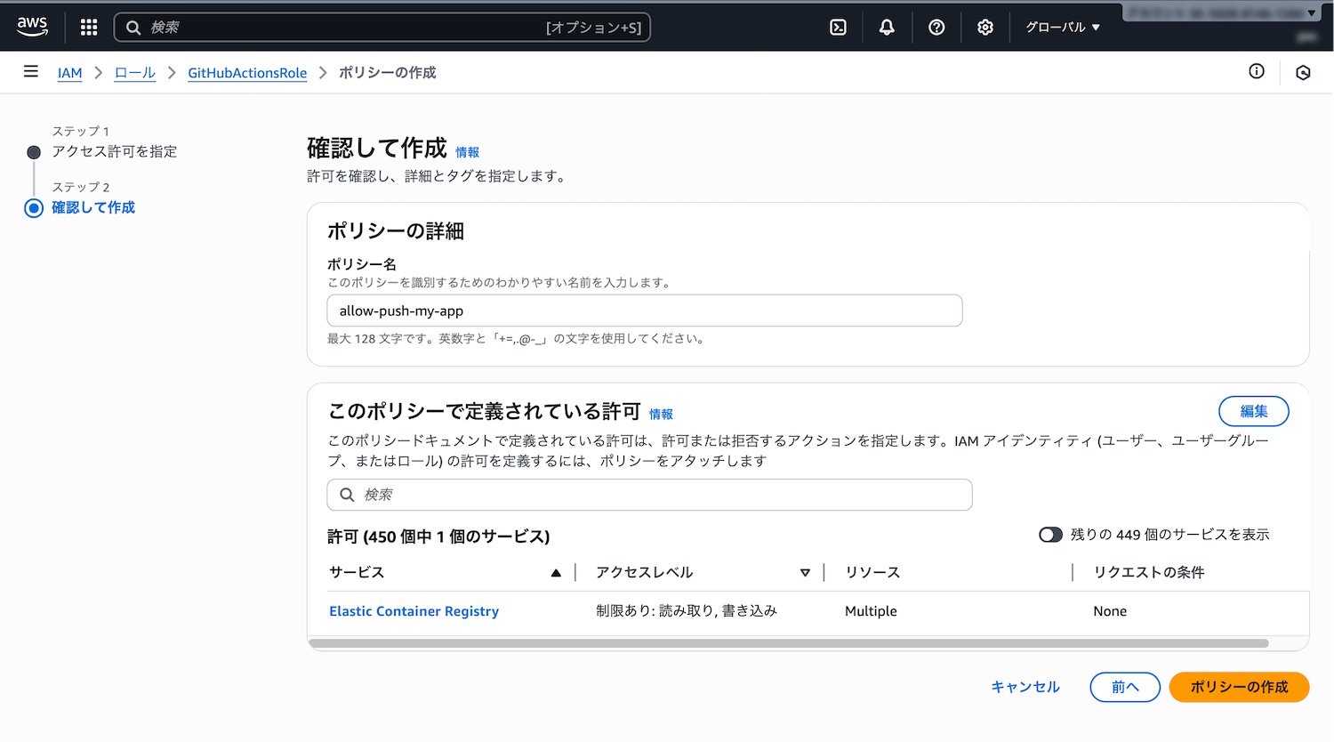Screen dimensions: 1334x742
Task: Open the notifications bell
Action: (887, 28)
